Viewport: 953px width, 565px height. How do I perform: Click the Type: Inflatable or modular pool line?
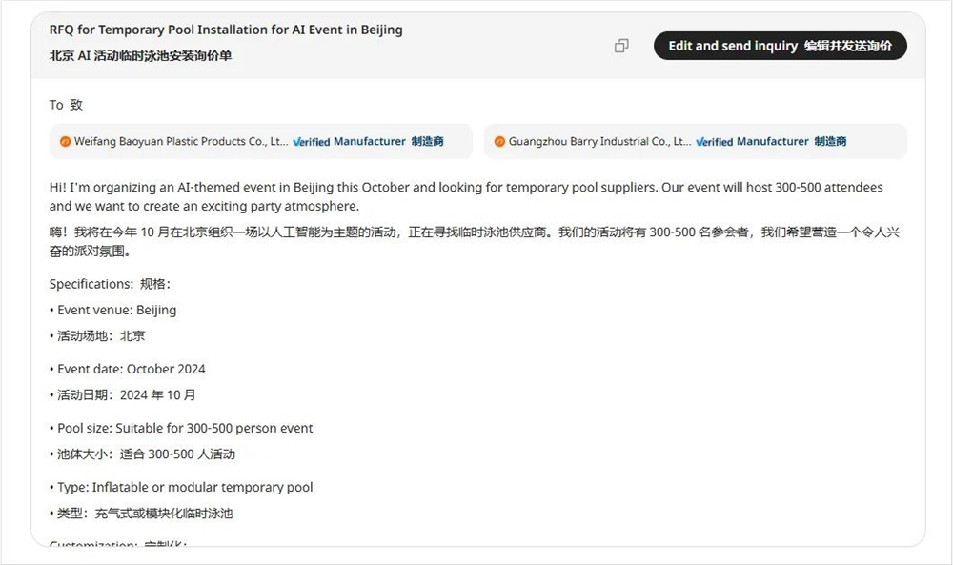pyautogui.click(x=185, y=487)
